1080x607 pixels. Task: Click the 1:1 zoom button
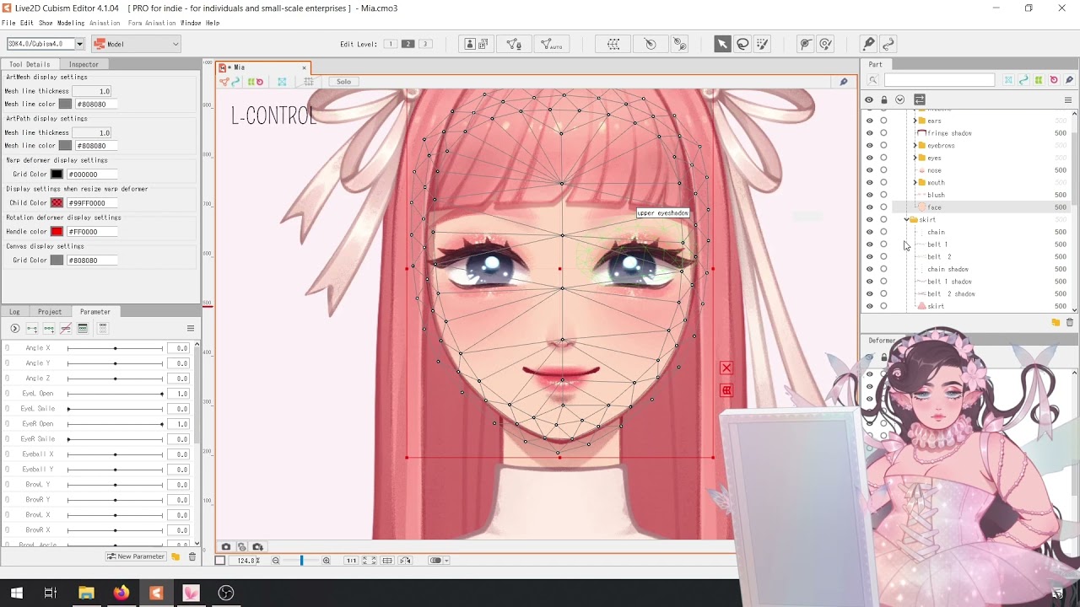coord(351,561)
